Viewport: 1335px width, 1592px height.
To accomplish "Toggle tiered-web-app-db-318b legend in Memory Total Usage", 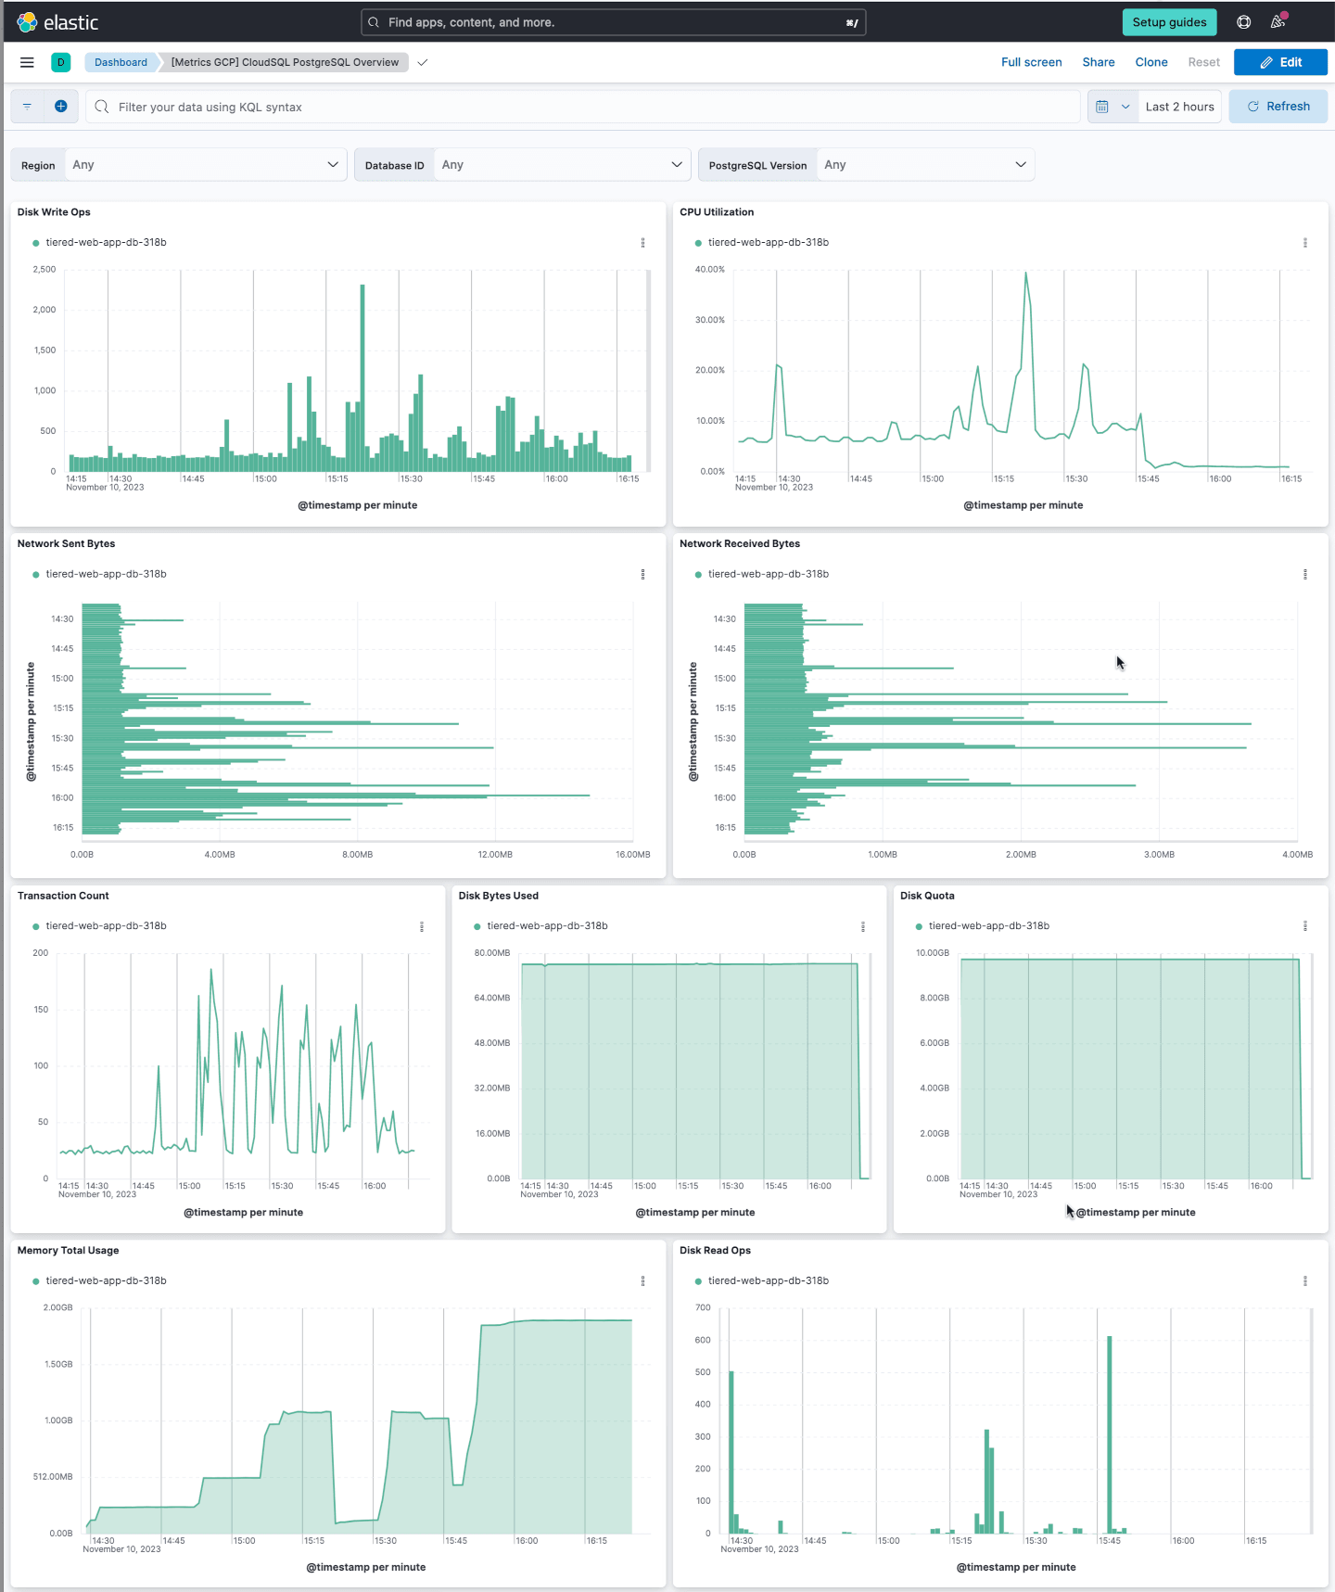I will 100,1281.
